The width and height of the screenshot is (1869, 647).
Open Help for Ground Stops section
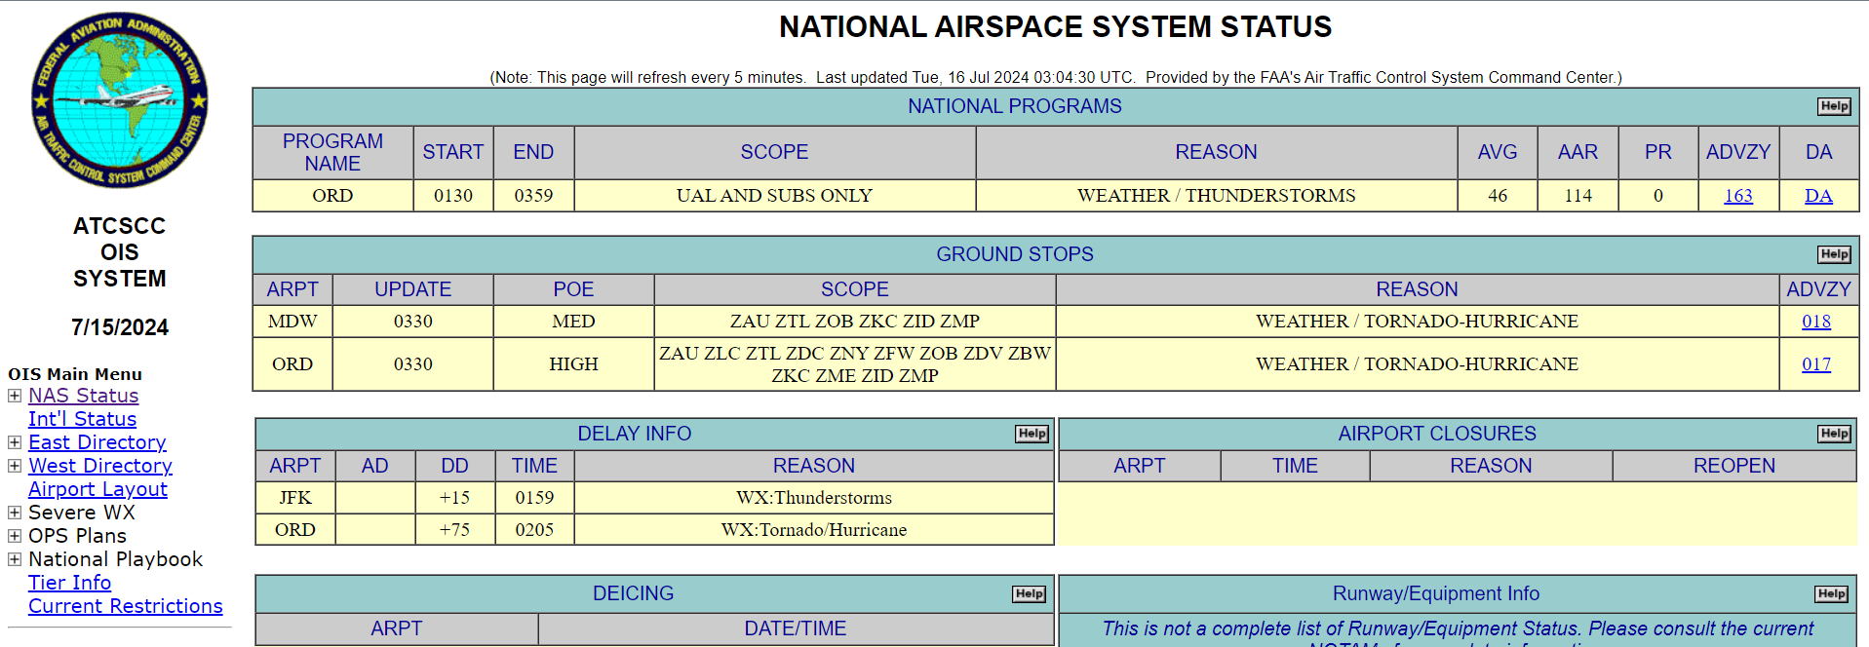1834,254
